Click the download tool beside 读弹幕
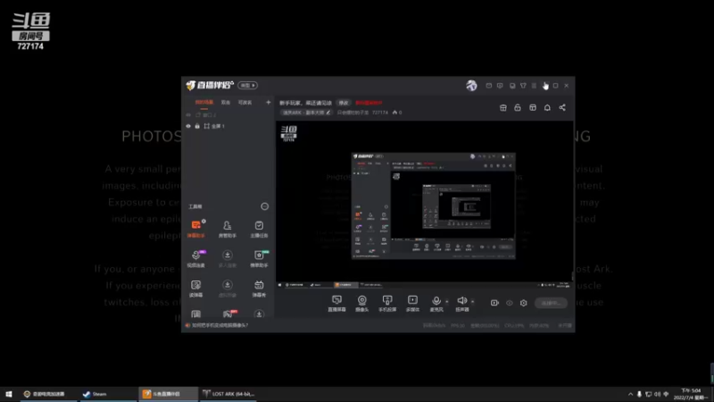The width and height of the screenshot is (714, 402). [228, 288]
